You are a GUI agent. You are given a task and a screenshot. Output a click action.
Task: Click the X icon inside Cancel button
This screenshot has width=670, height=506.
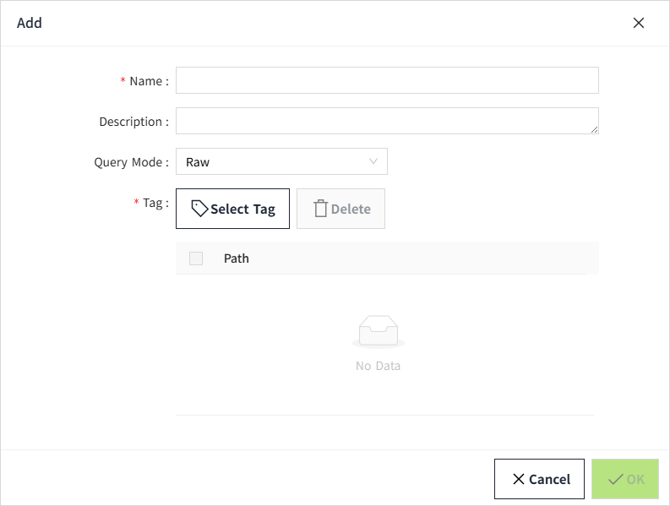coord(519,479)
